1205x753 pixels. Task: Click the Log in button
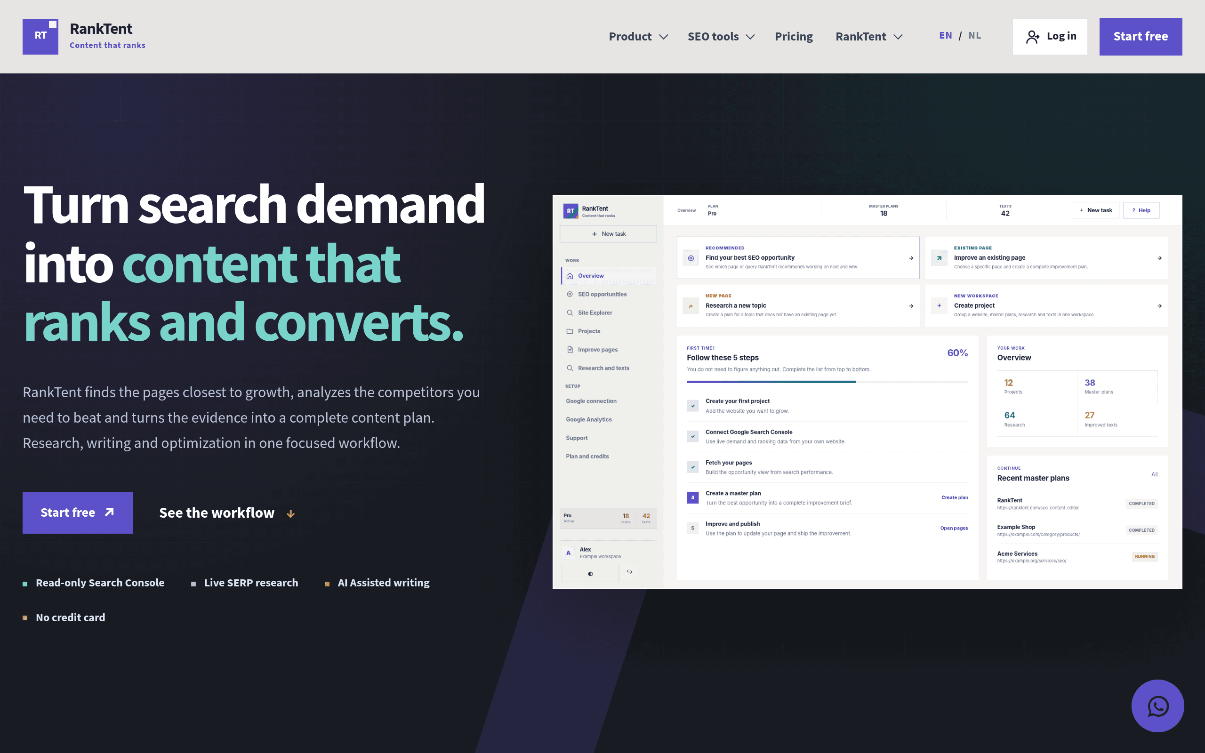tap(1050, 36)
